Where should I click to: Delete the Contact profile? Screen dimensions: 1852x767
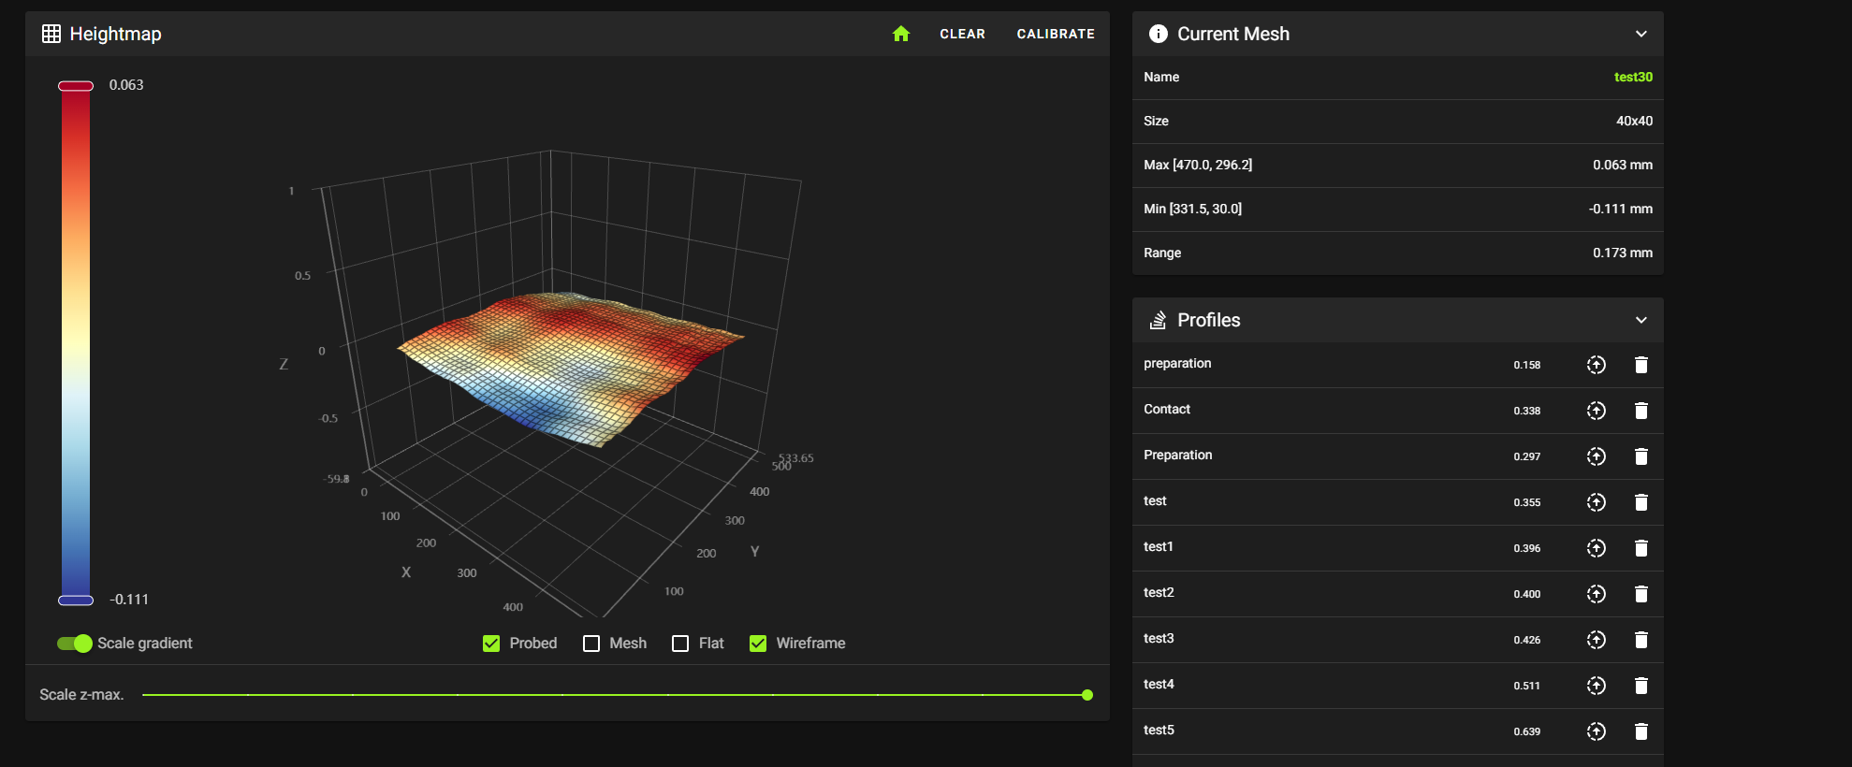pyautogui.click(x=1641, y=411)
